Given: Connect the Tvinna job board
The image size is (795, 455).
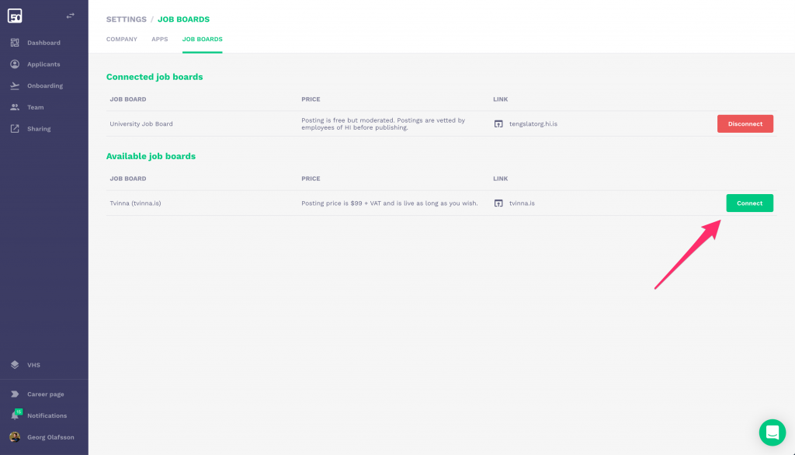Looking at the screenshot, I should click(749, 203).
